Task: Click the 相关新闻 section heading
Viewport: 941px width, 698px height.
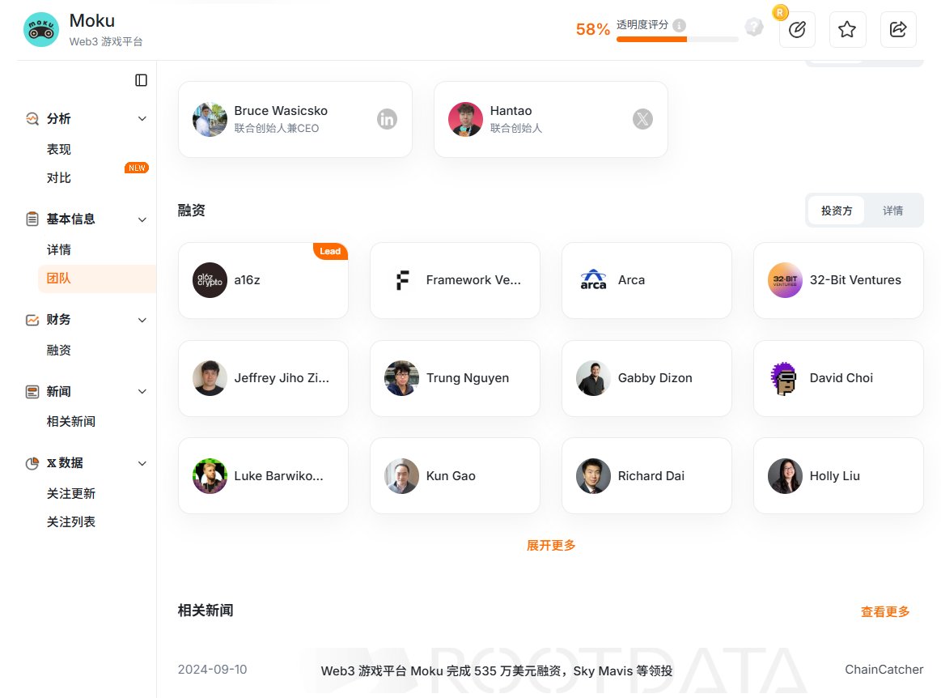Action: (x=206, y=611)
